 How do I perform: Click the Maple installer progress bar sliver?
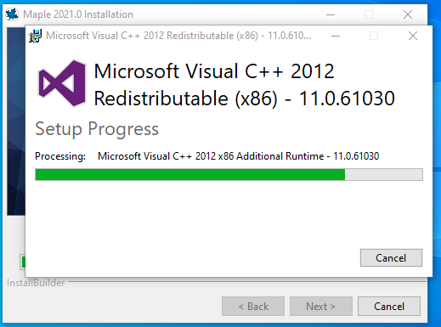[x=23, y=262]
